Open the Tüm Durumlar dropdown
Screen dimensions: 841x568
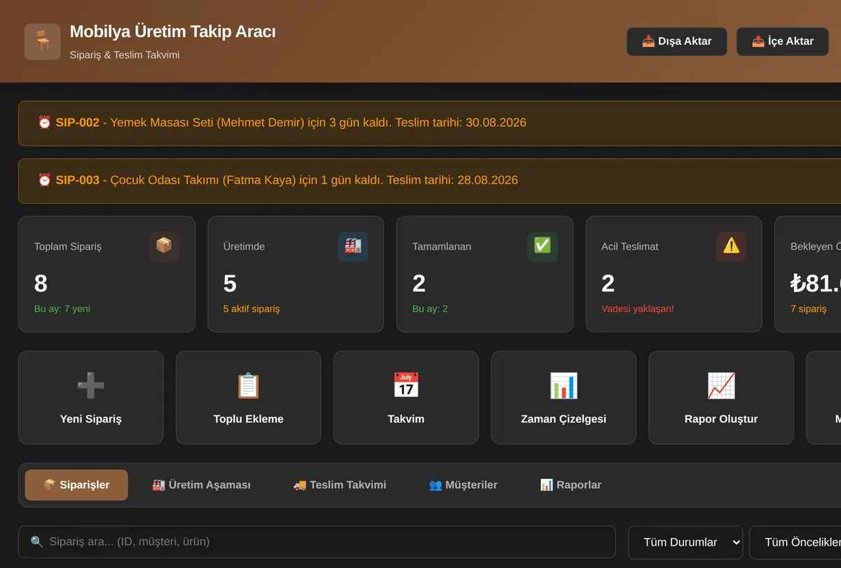[x=685, y=542]
